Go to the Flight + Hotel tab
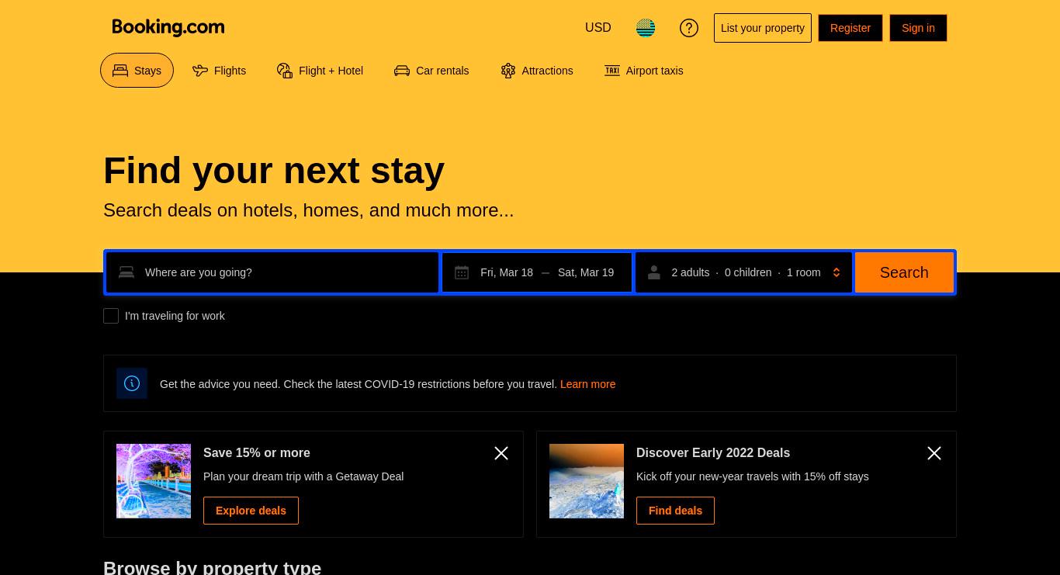1060x575 pixels. click(320, 71)
